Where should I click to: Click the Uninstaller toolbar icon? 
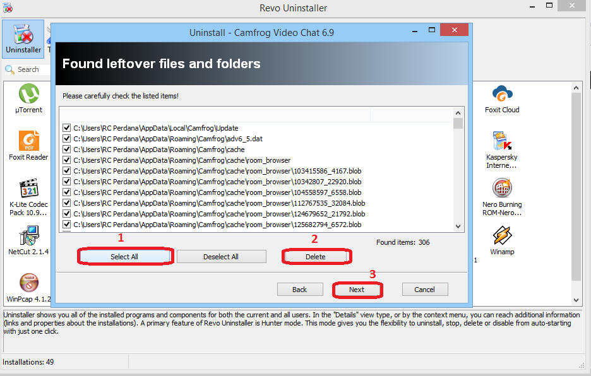[x=23, y=38]
